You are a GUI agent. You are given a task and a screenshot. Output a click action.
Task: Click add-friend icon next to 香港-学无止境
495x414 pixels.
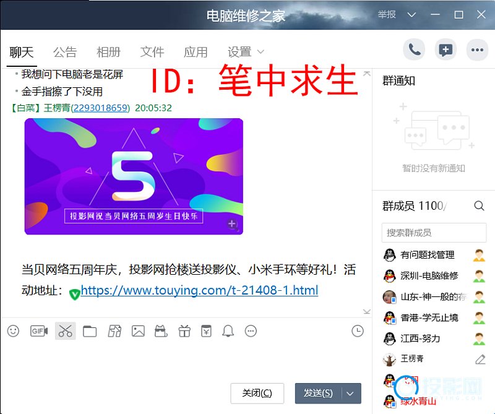(x=479, y=317)
